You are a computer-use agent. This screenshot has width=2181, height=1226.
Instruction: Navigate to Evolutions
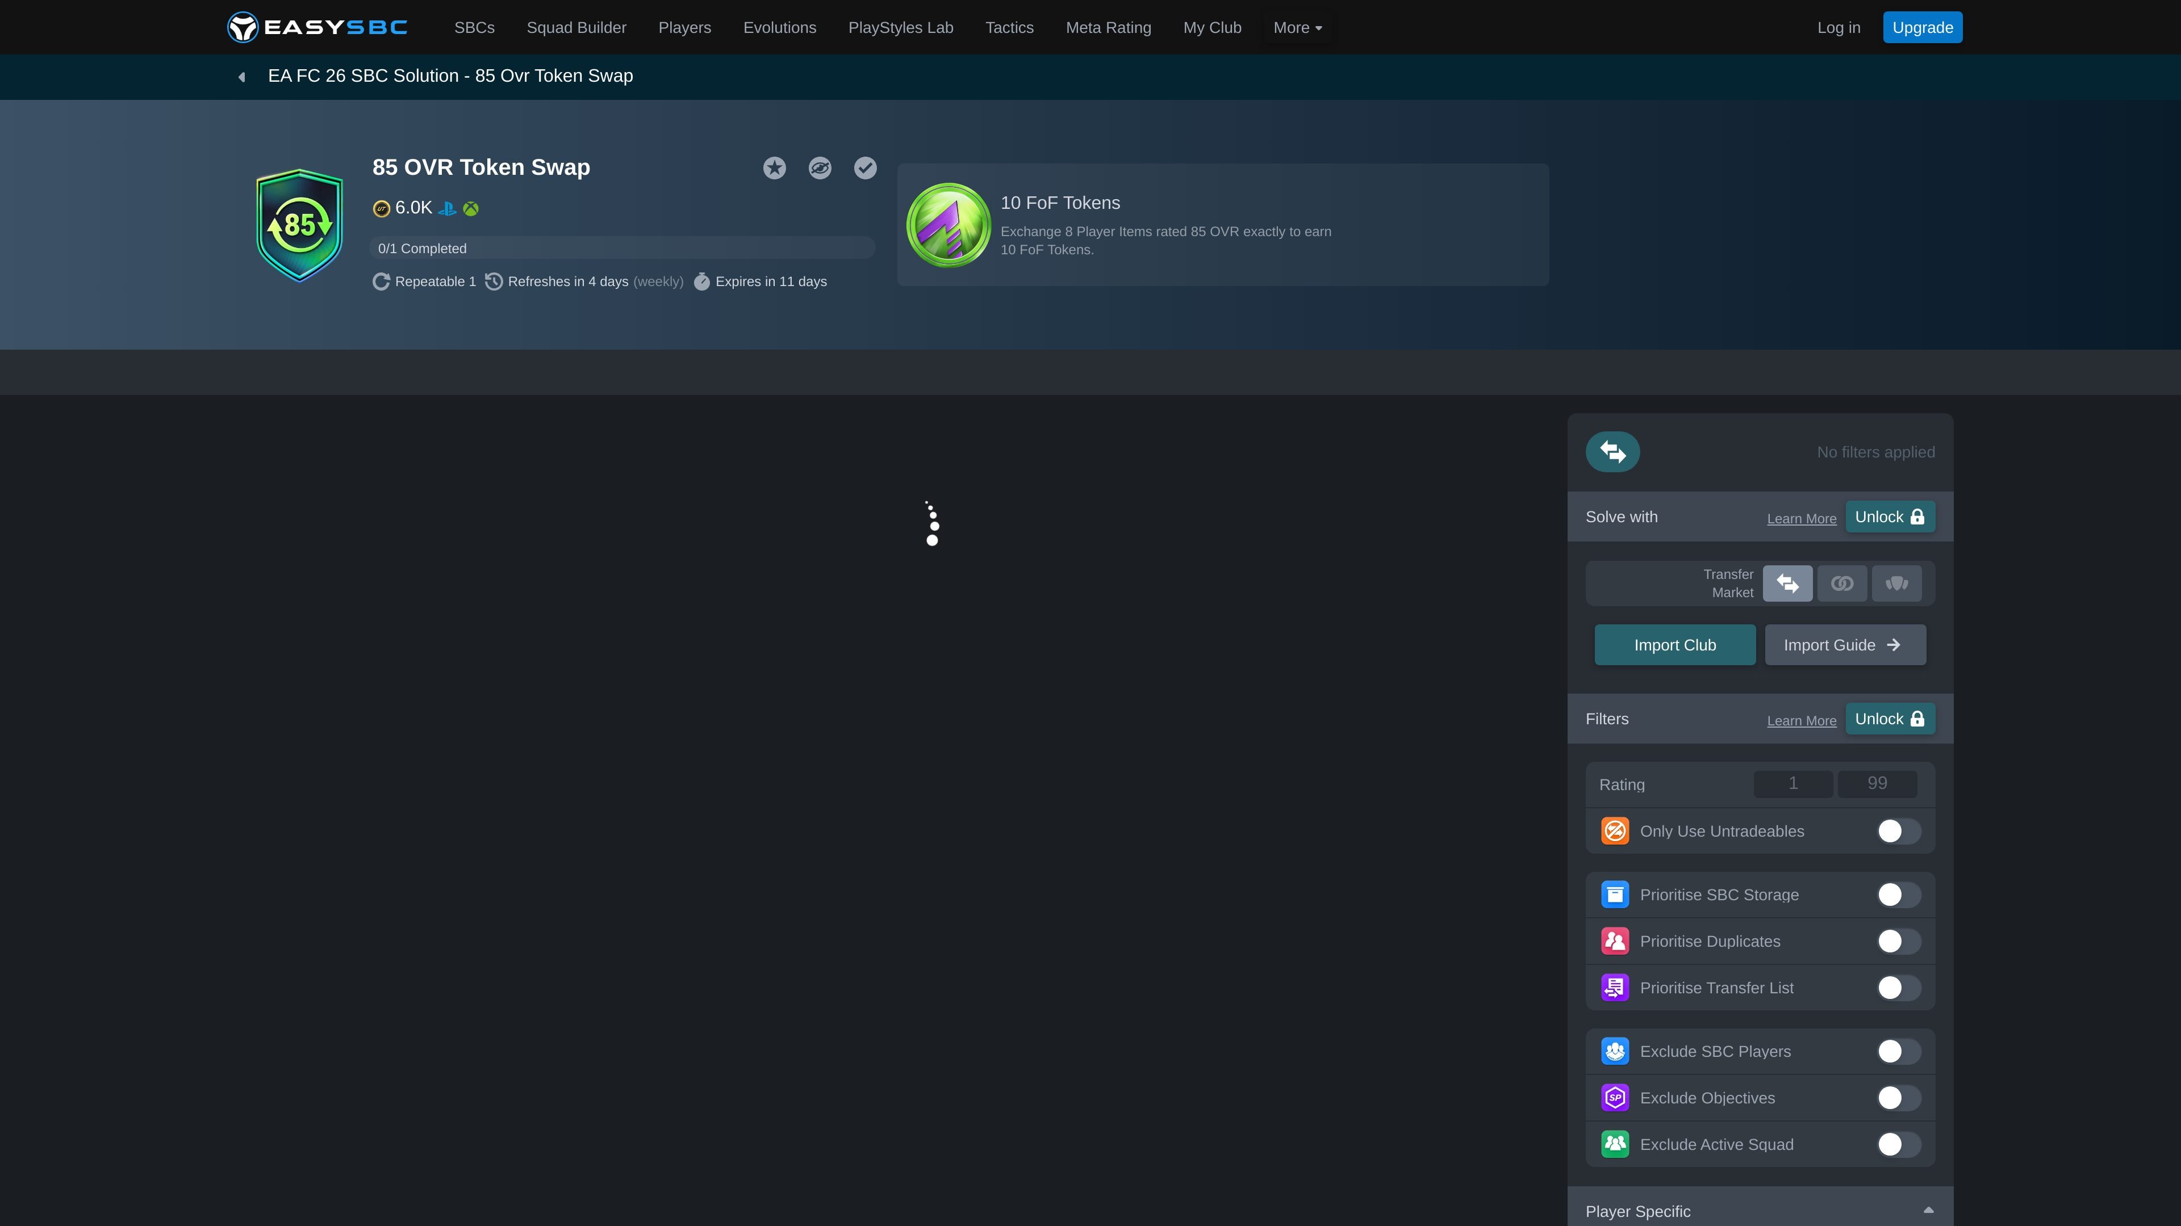tap(780, 28)
